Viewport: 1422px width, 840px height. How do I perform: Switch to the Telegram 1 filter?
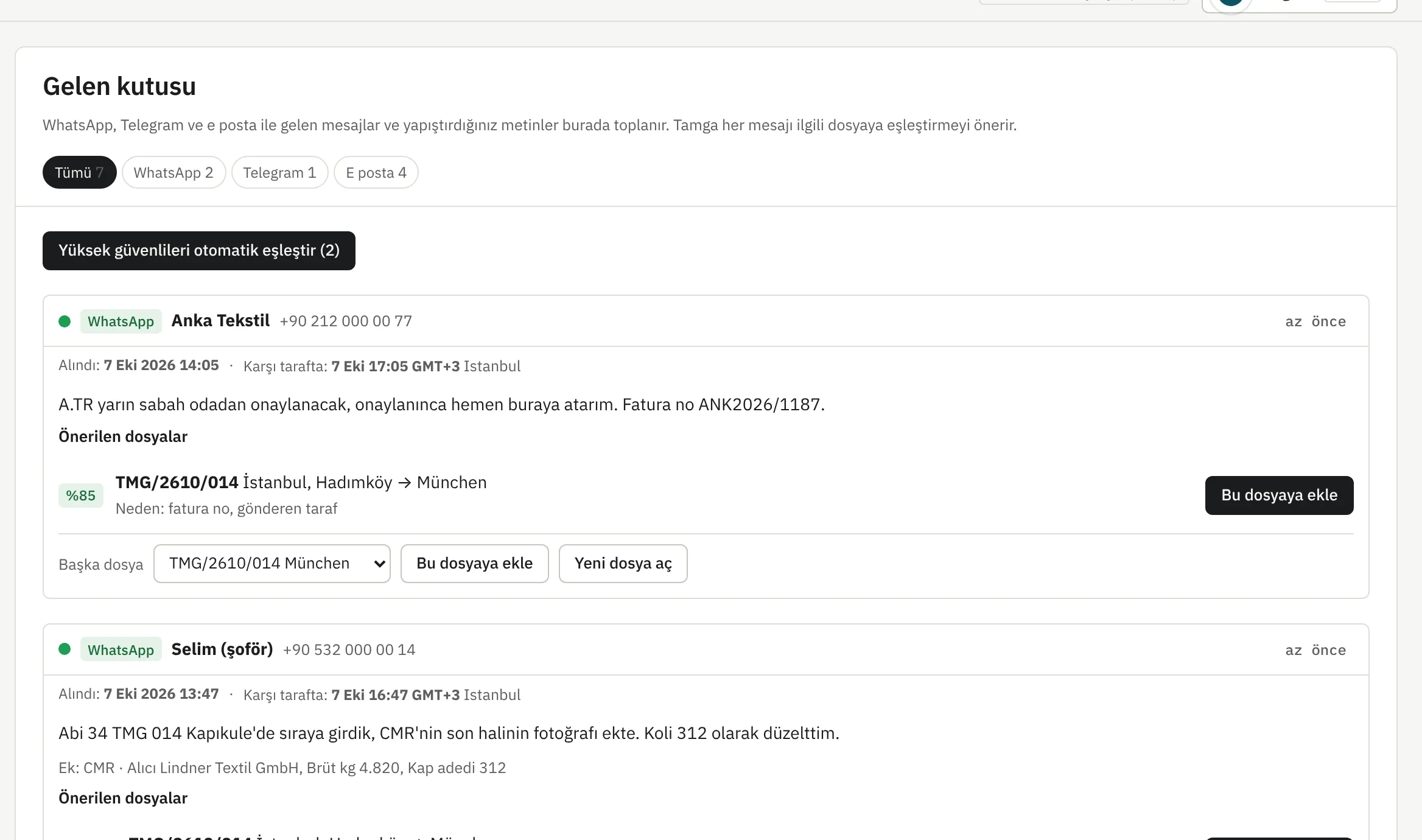[x=279, y=172]
